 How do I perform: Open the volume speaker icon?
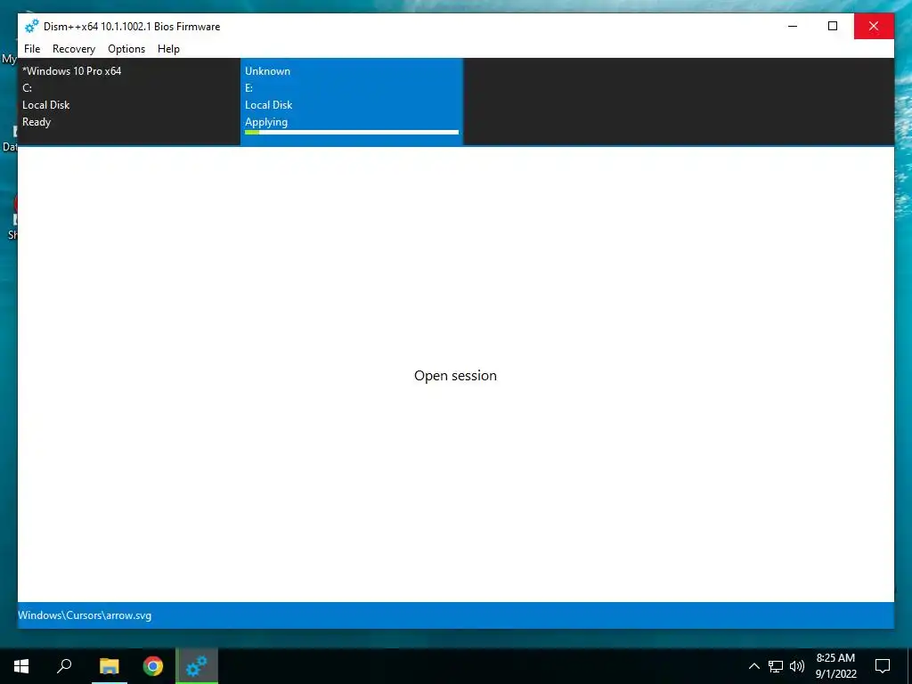click(x=797, y=666)
